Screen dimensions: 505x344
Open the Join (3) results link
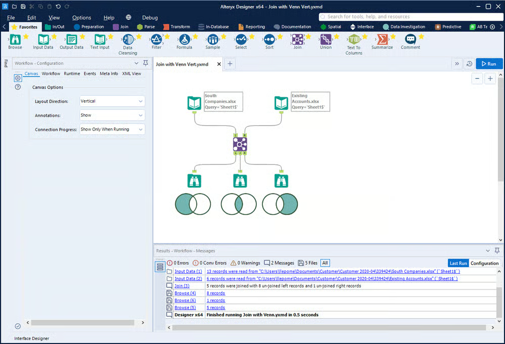click(182, 286)
